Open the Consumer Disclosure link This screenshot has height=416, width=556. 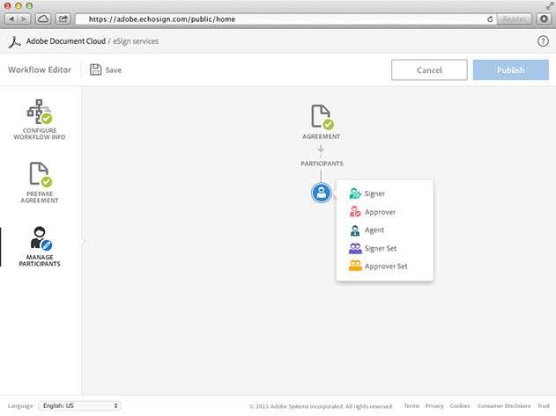coord(504,406)
